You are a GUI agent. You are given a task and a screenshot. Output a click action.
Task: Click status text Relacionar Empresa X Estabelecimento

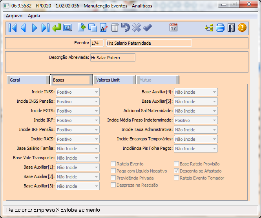[x=53, y=210]
